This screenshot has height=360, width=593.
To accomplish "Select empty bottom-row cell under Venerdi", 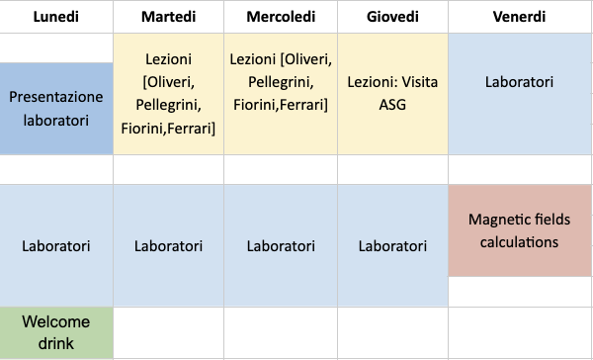I will tap(519, 332).
